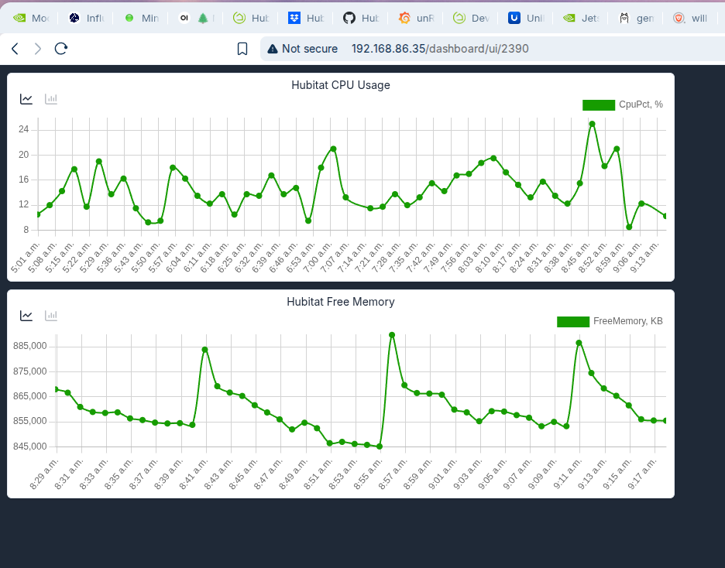This screenshot has height=568, width=725.
Task: Click the address bar URL
Action: click(440, 49)
